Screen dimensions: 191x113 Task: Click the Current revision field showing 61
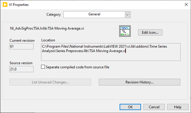click(x=21, y=46)
